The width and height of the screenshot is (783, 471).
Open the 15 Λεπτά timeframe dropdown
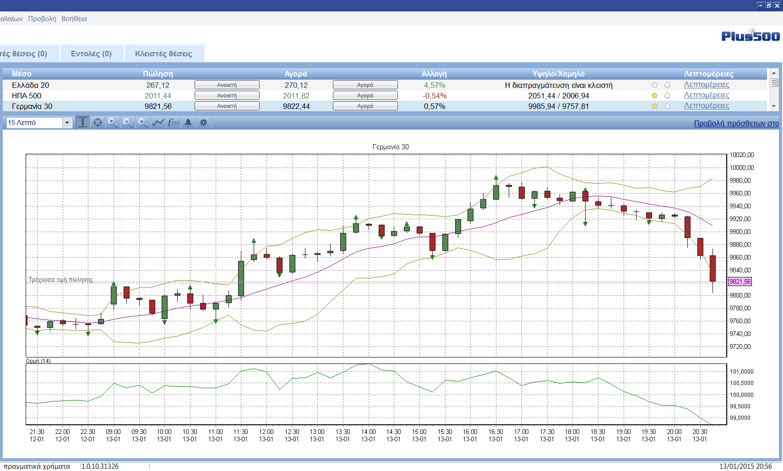(x=67, y=123)
